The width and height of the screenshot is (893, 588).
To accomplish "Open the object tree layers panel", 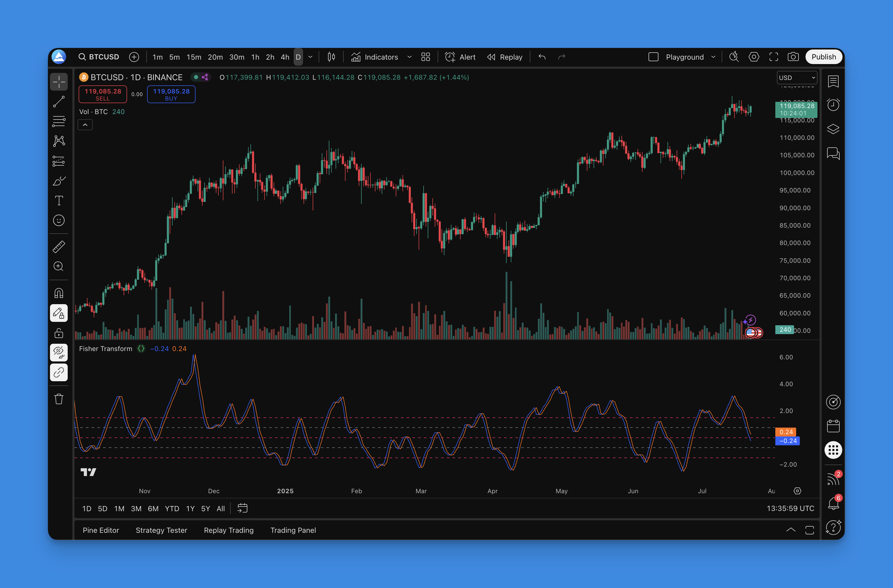I will coord(833,129).
